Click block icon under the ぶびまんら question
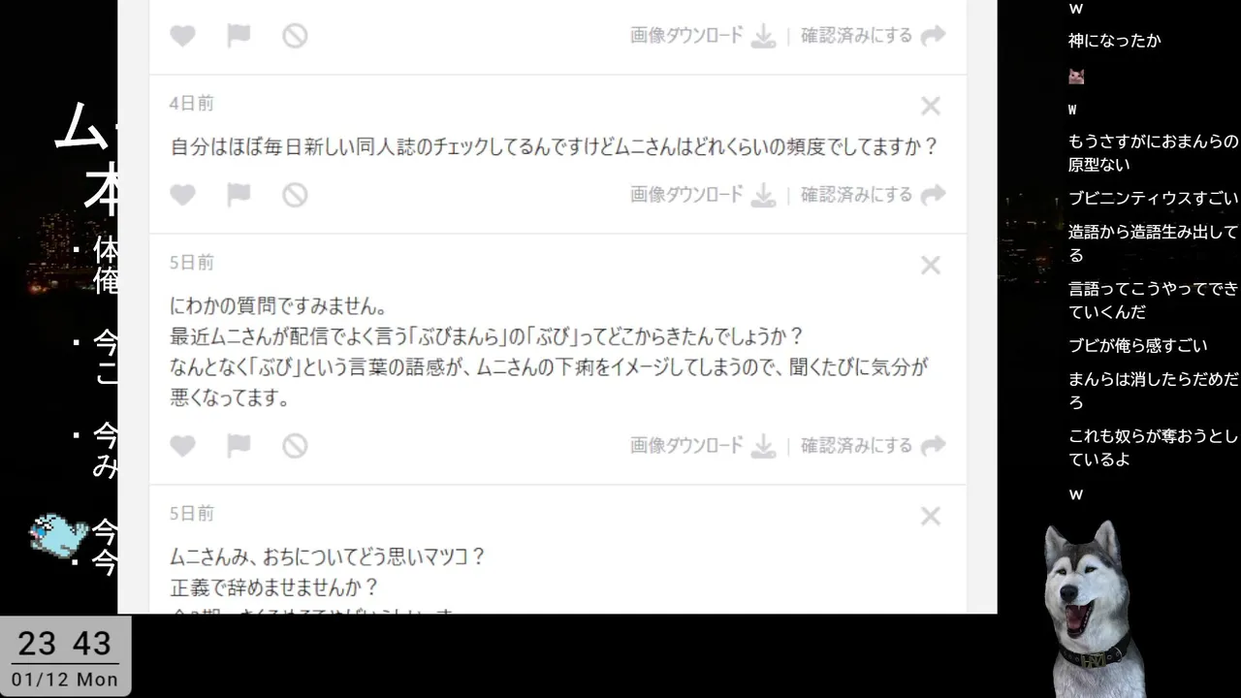 tap(295, 446)
